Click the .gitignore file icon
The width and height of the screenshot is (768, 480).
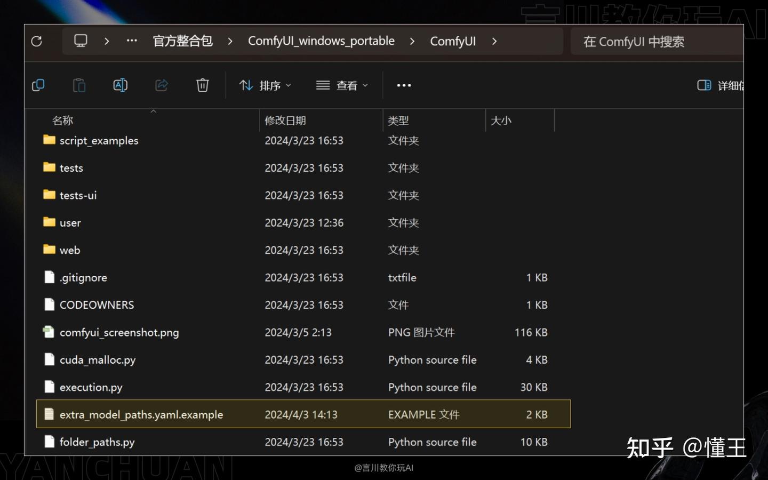tap(49, 277)
